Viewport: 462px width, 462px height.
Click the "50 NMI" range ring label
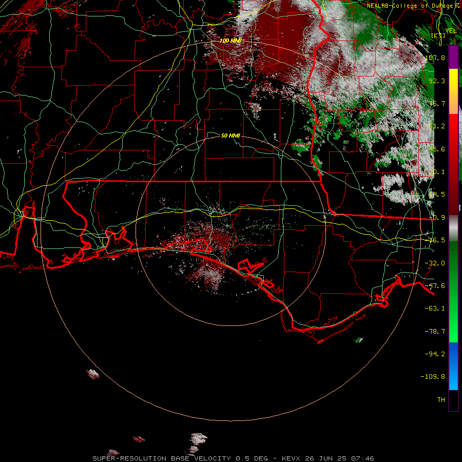(230, 136)
